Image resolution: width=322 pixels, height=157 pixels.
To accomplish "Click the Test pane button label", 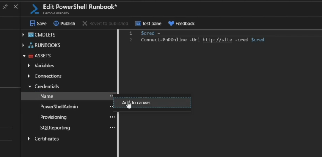I will click(152, 24).
